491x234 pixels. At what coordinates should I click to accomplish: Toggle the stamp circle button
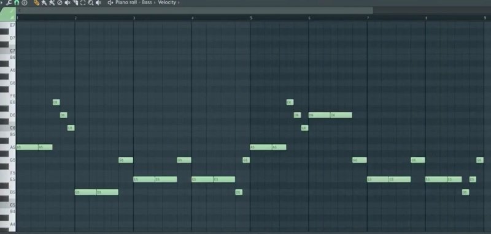25,3
